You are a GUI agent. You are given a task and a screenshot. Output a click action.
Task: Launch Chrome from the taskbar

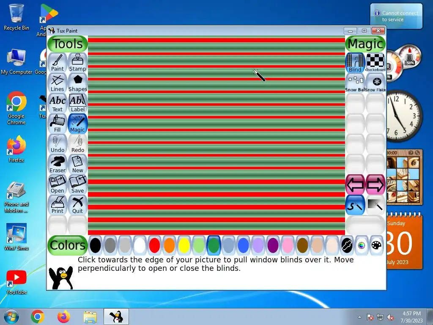pos(38,317)
